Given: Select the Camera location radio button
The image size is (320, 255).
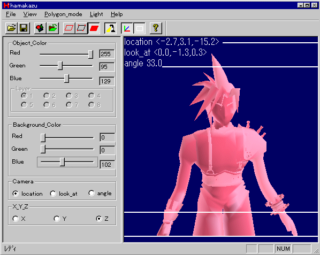Looking at the screenshot, I should (16, 194).
